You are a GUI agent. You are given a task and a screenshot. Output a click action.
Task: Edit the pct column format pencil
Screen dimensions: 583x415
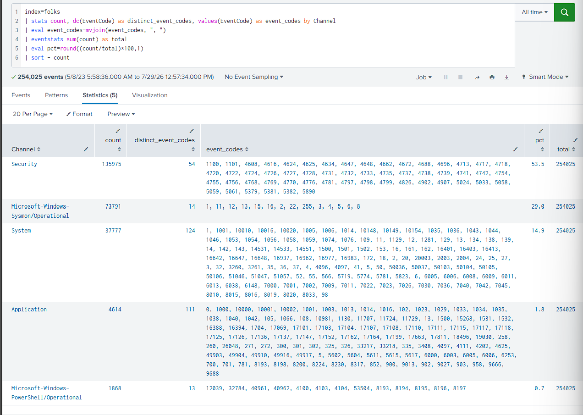point(541,131)
